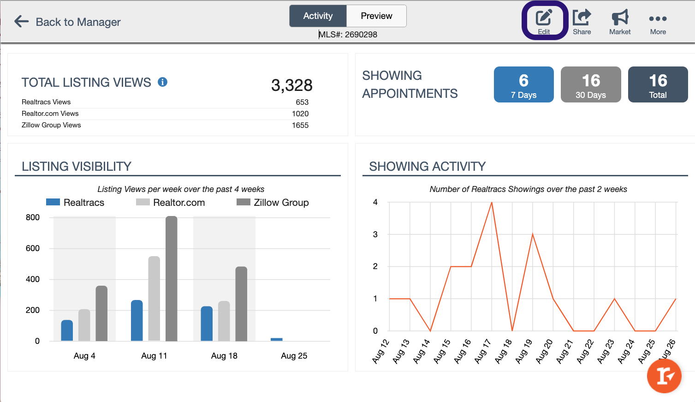This screenshot has width=695, height=402.
Task: Select the Activity tab
Action: [318, 16]
